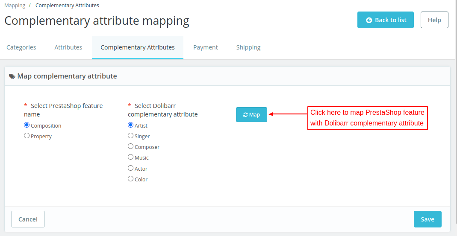Select the Complementary Attributes tab
457x236 pixels.
[x=138, y=47]
